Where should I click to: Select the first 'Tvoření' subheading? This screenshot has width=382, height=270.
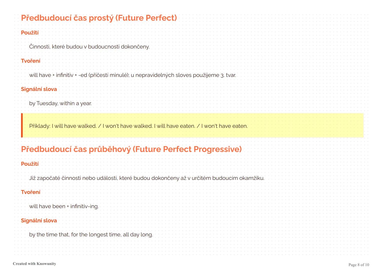coord(31,61)
